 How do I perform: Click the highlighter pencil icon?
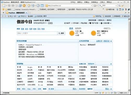[x=123, y=6]
